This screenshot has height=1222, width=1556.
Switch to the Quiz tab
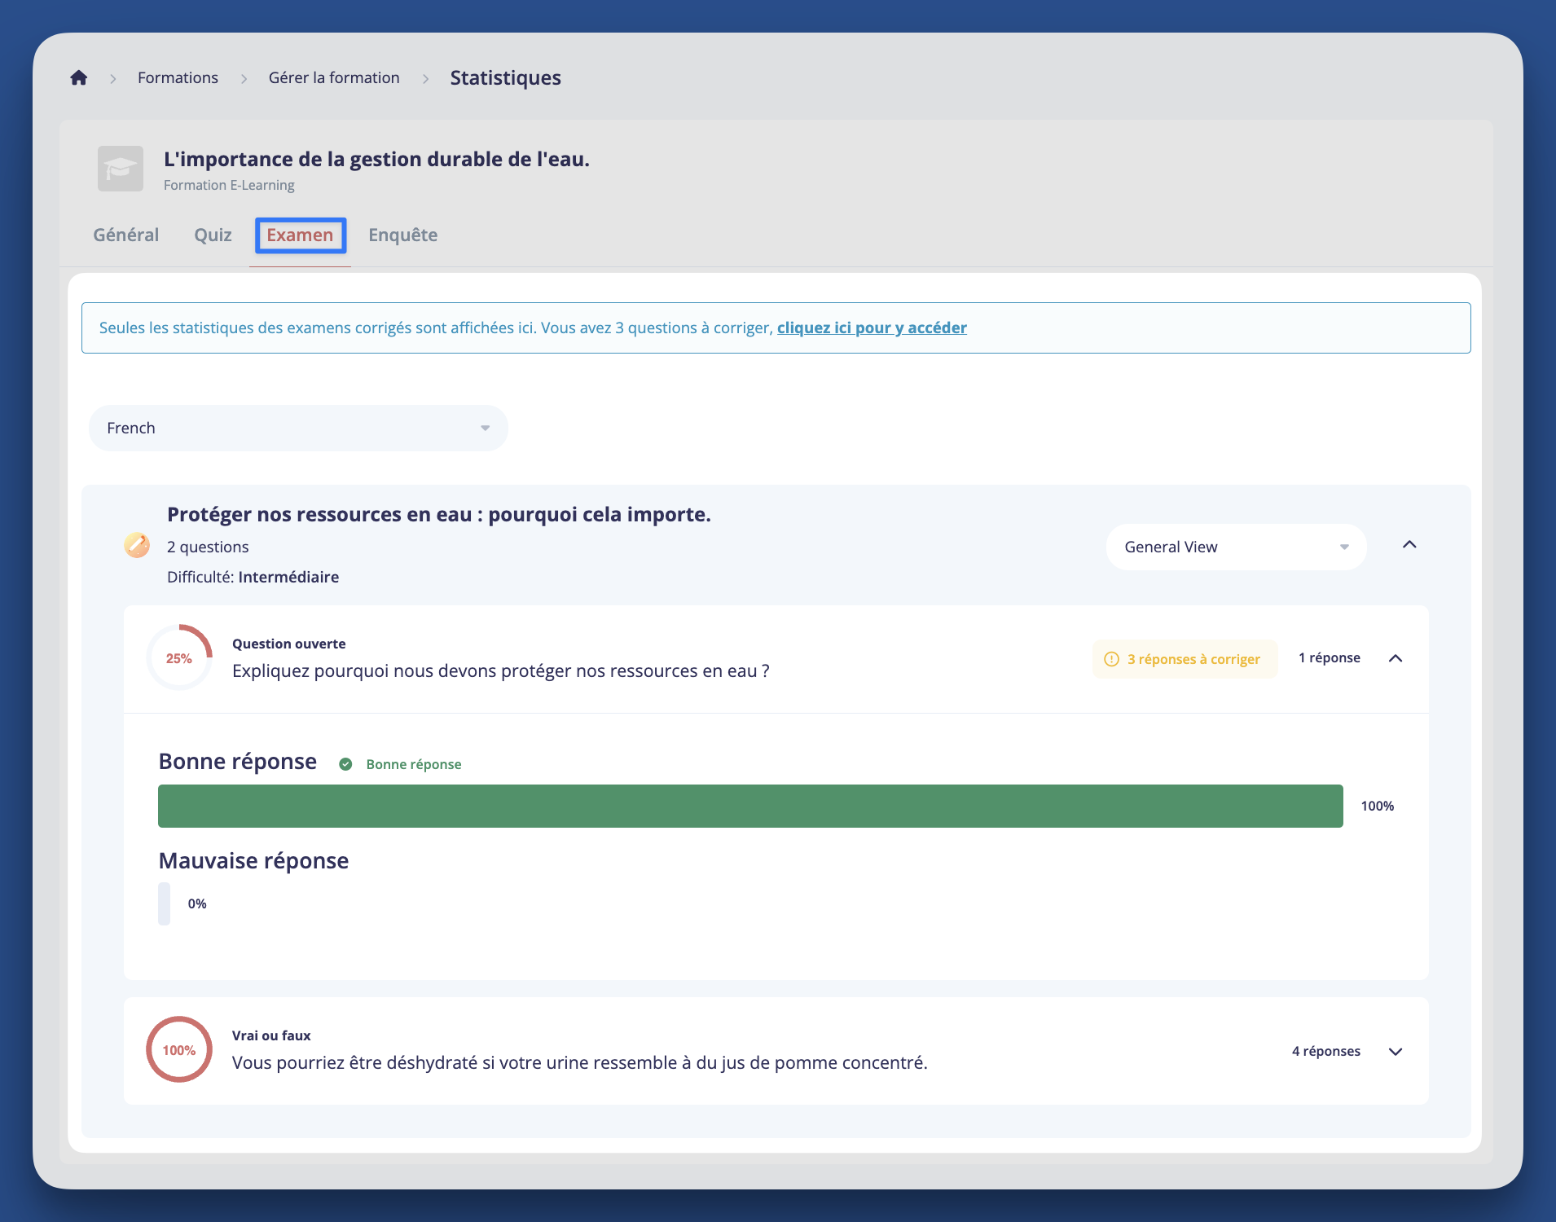coord(213,235)
